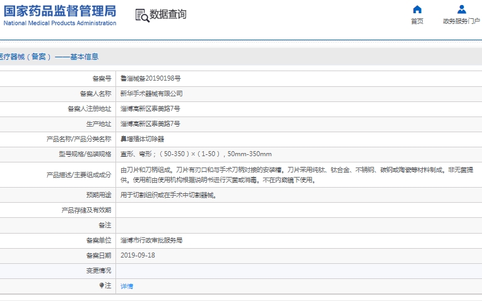Click the 备案日期 row label
The image size is (482, 301).
click(98, 255)
